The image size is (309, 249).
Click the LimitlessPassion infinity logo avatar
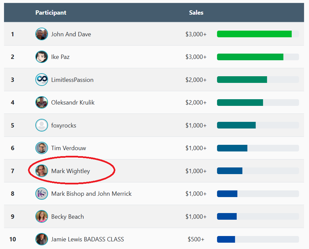coord(42,80)
